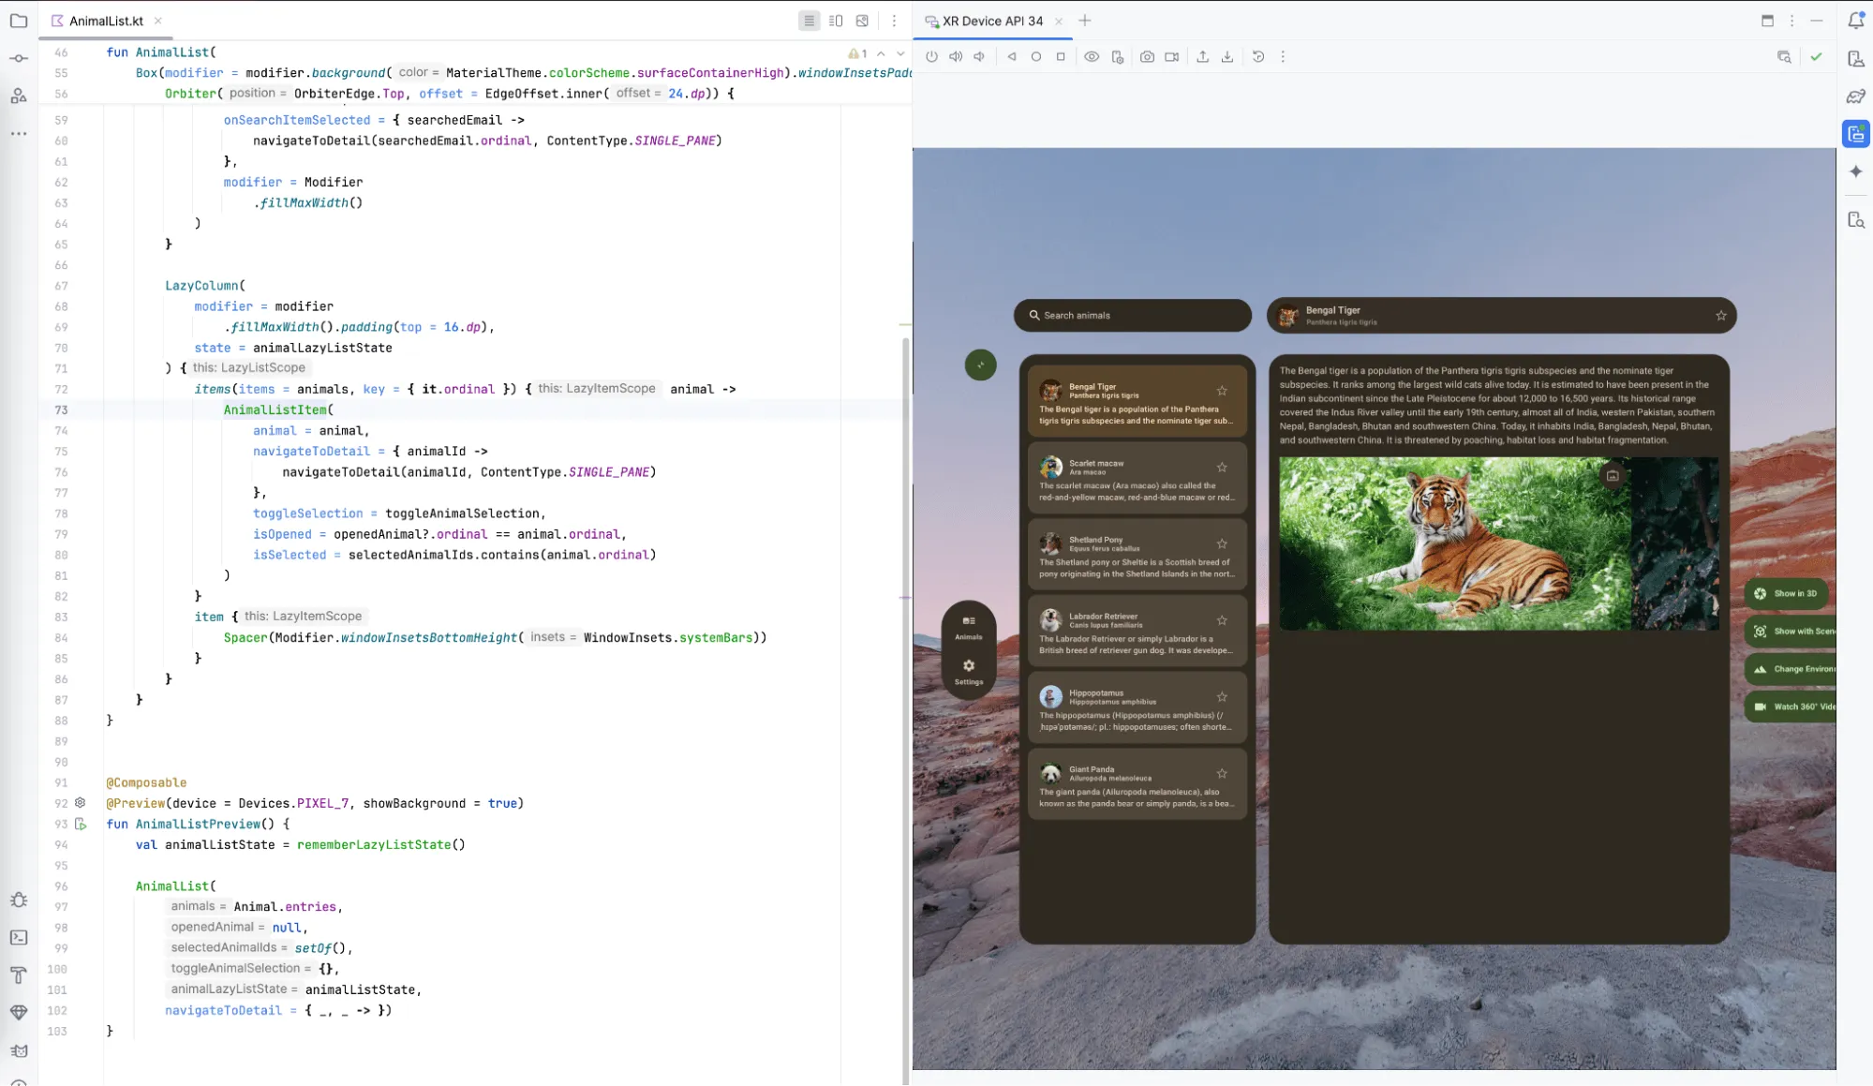Take a screenshot with the emulator camera icon
This screenshot has width=1873, height=1086.
point(1147,56)
